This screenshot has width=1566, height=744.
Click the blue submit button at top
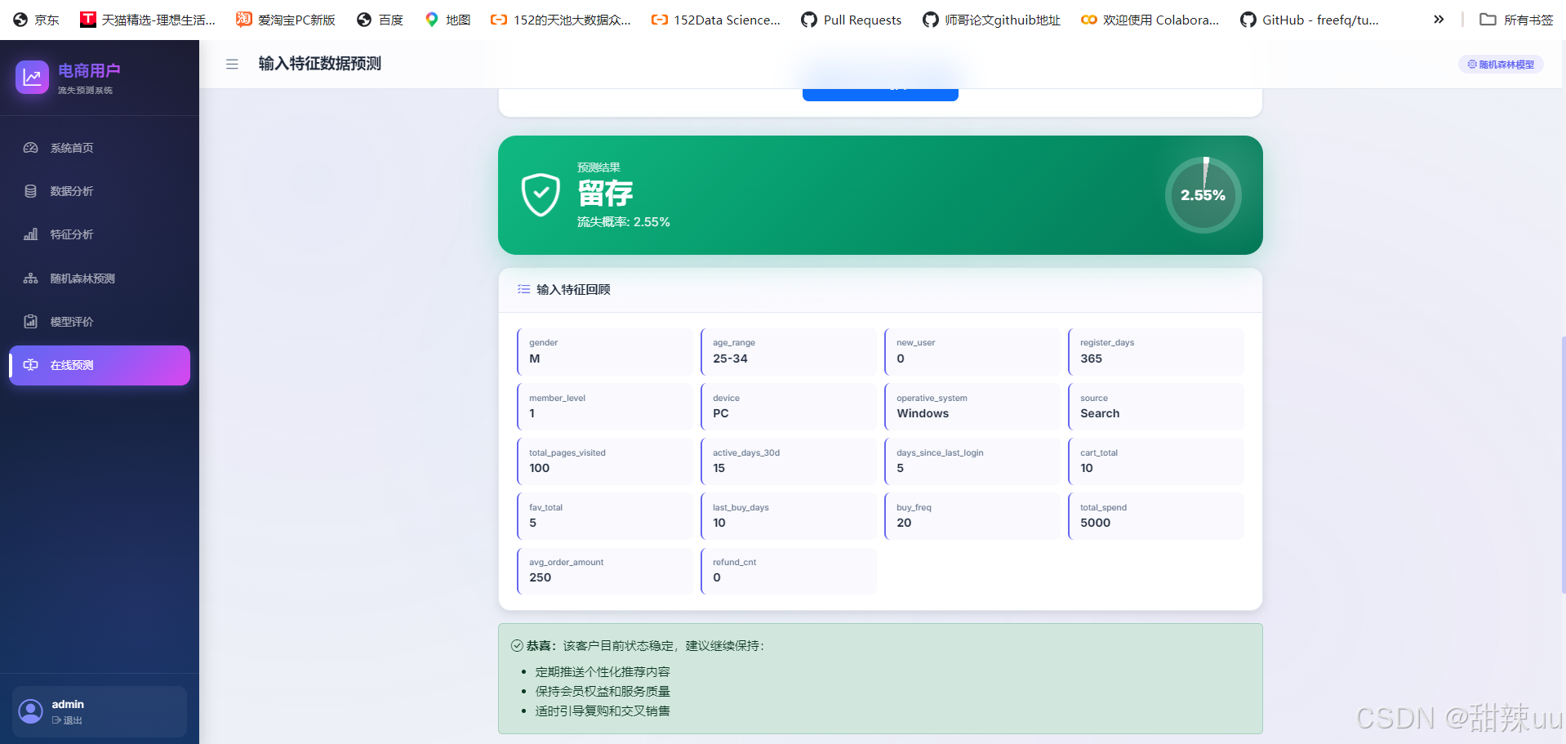tap(880, 93)
